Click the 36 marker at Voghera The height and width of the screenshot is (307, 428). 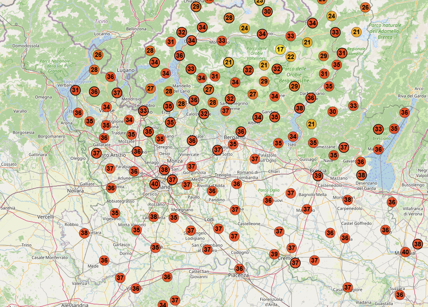pyautogui.click(x=136, y=288)
